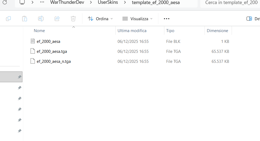Click the delete trash icon
The width and height of the screenshot is (260, 141).
pyautogui.click(x=73, y=19)
